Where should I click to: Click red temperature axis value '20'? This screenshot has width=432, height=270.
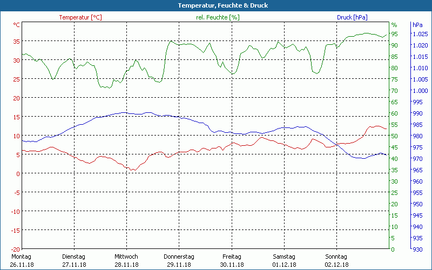pos(17,98)
